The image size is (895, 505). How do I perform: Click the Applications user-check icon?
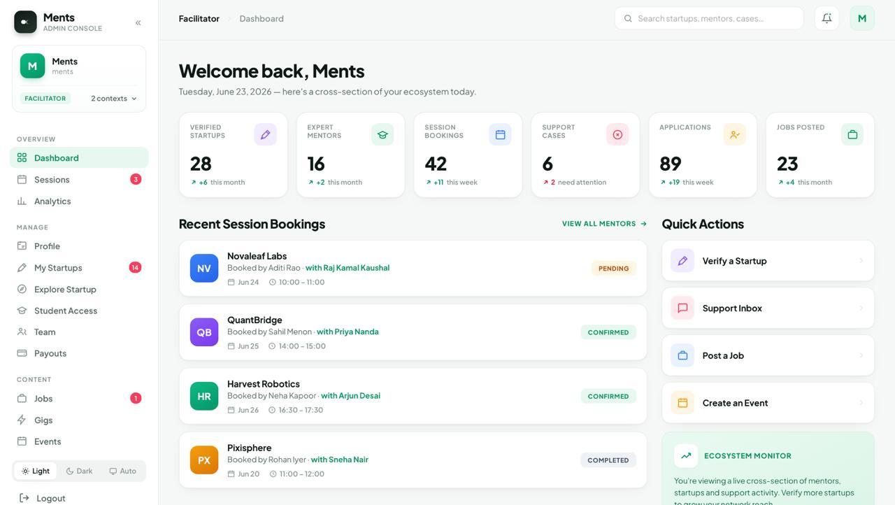735,134
